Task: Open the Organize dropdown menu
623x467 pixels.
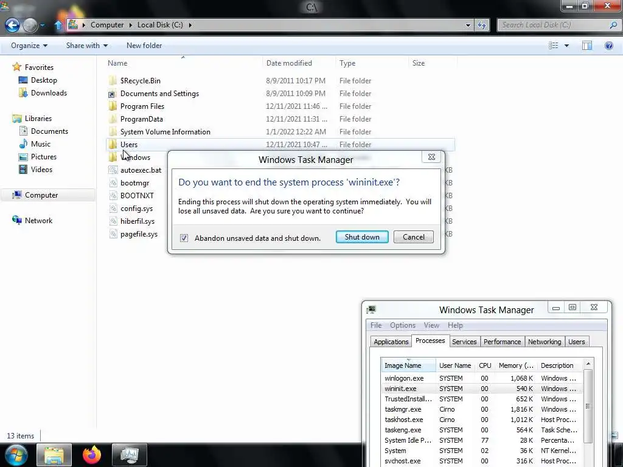Action: click(29, 45)
